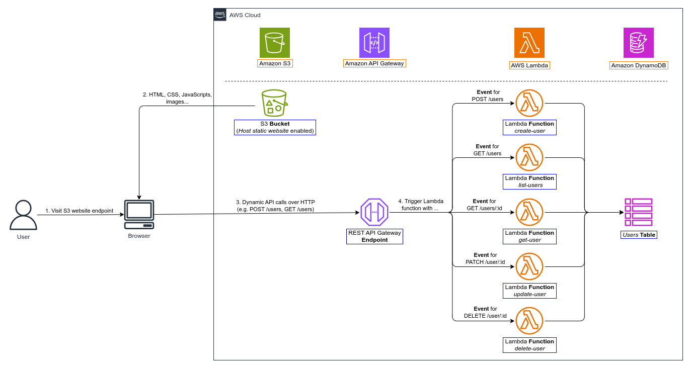Click the 'AWS Cloud' title text

coord(245,15)
